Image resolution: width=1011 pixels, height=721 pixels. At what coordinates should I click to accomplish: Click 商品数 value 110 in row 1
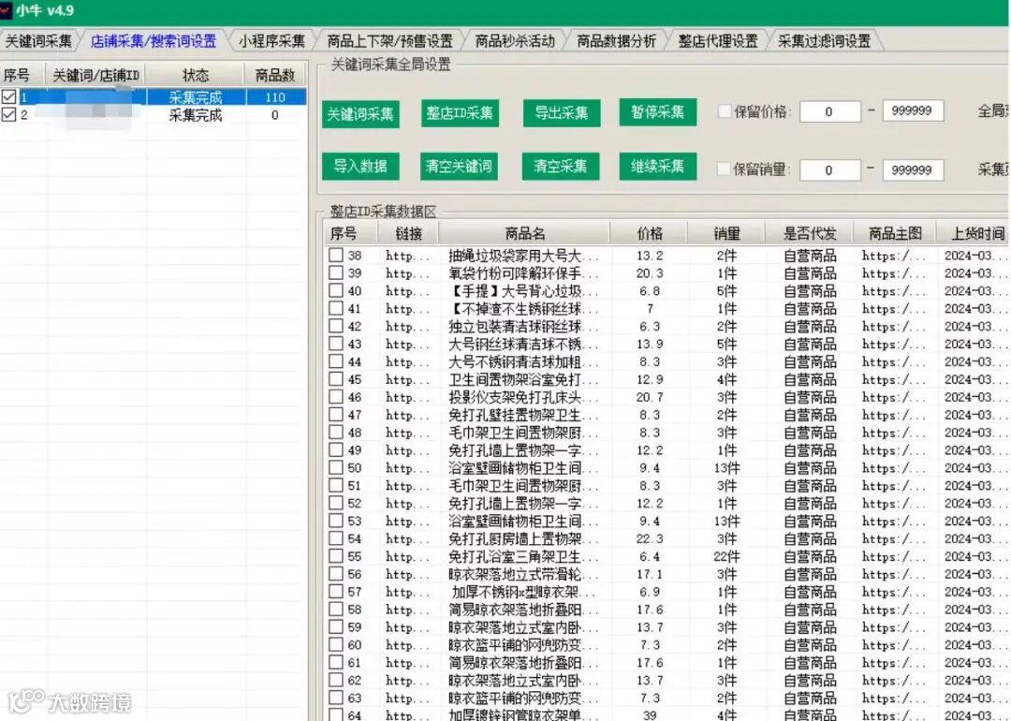[275, 97]
